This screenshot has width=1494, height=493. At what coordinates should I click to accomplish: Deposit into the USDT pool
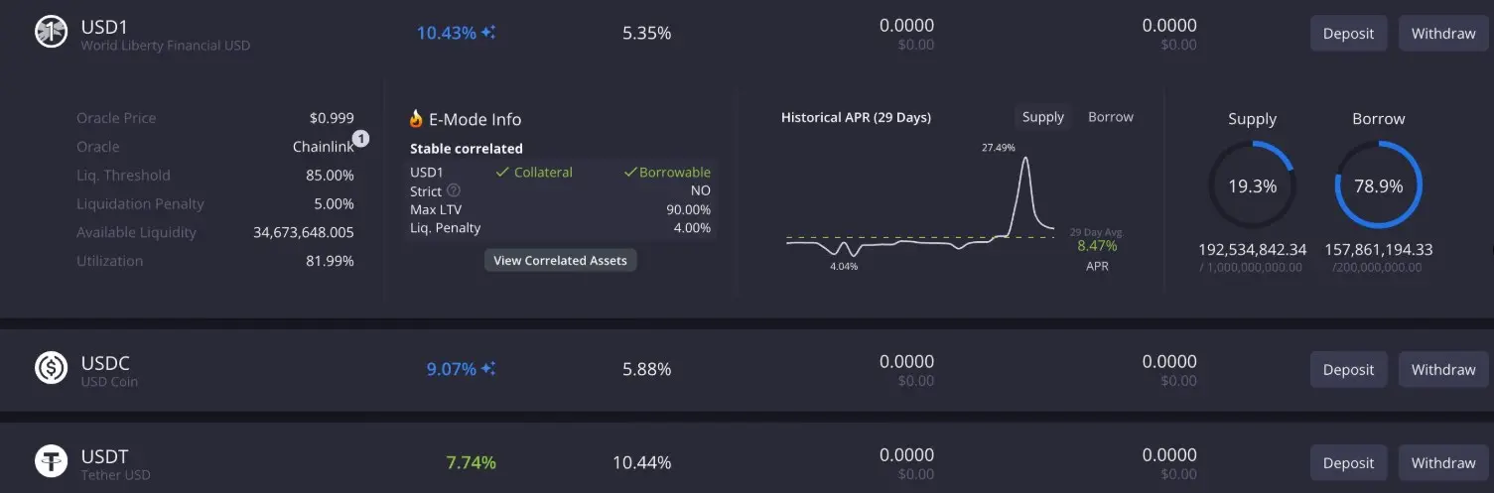[x=1348, y=463]
